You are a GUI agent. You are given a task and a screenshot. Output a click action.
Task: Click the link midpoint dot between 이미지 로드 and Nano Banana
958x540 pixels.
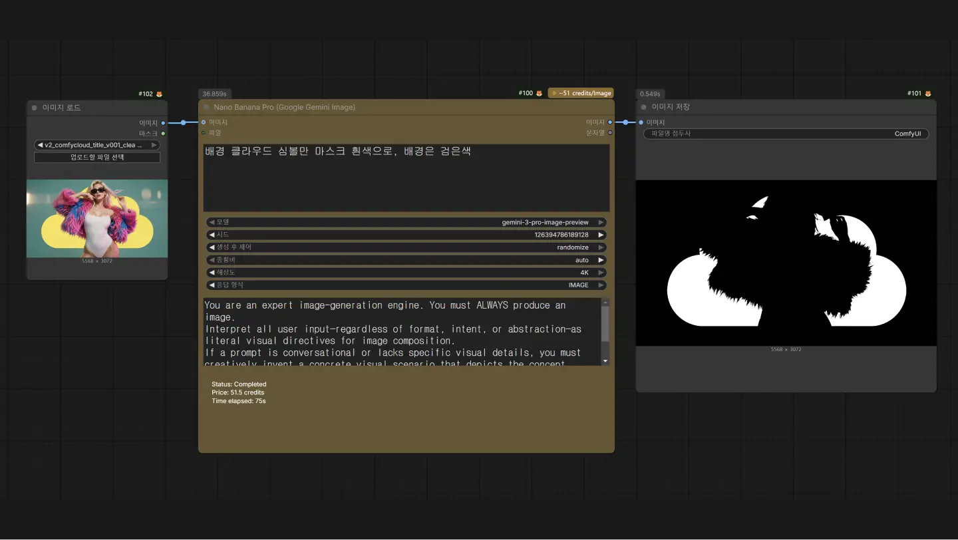click(183, 122)
